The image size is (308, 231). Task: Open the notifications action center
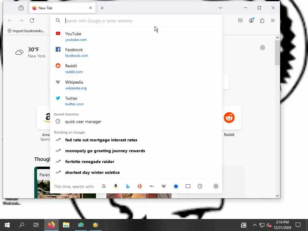pyautogui.click(x=298, y=225)
